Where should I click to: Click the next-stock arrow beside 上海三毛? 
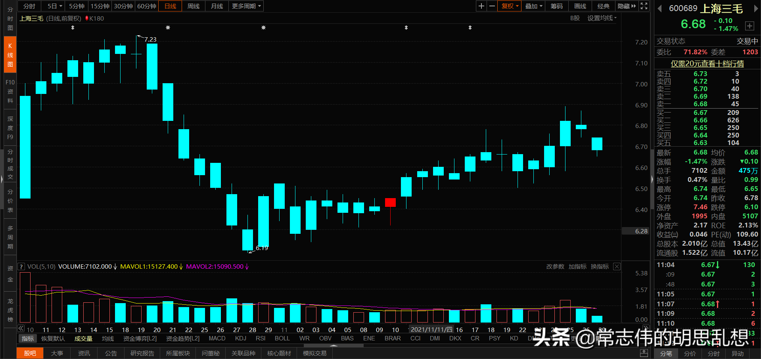757,9
